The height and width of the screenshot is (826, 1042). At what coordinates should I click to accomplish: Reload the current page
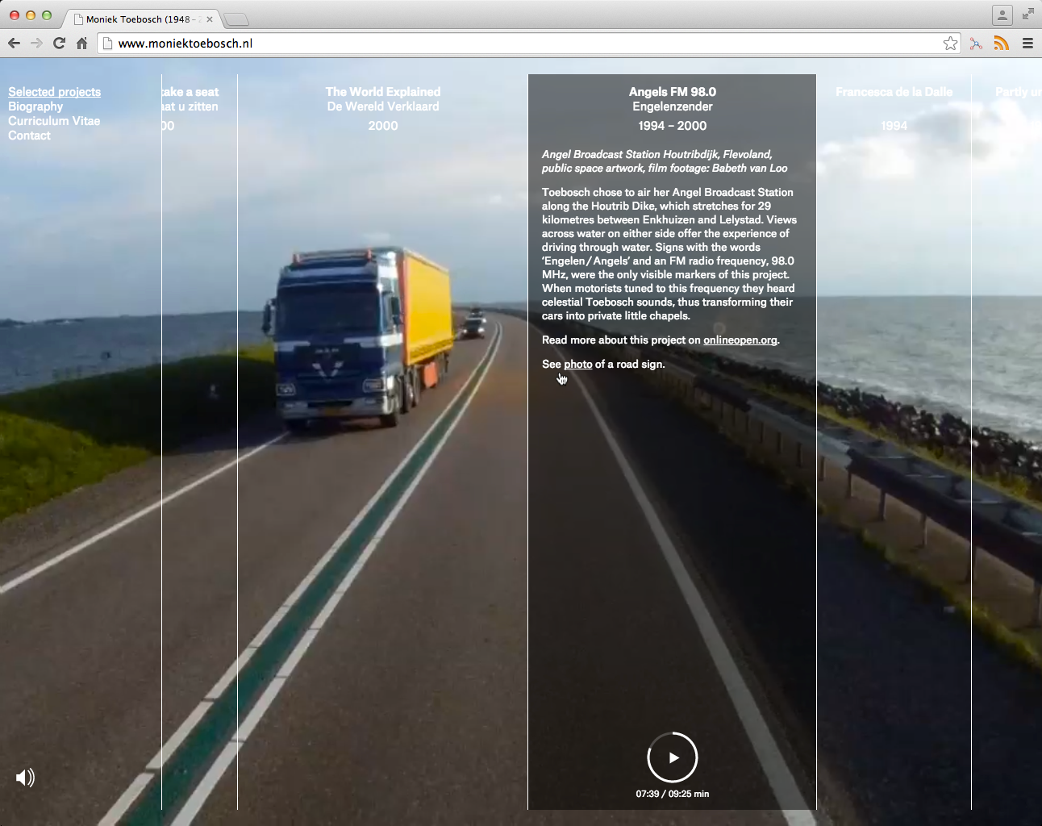click(59, 44)
